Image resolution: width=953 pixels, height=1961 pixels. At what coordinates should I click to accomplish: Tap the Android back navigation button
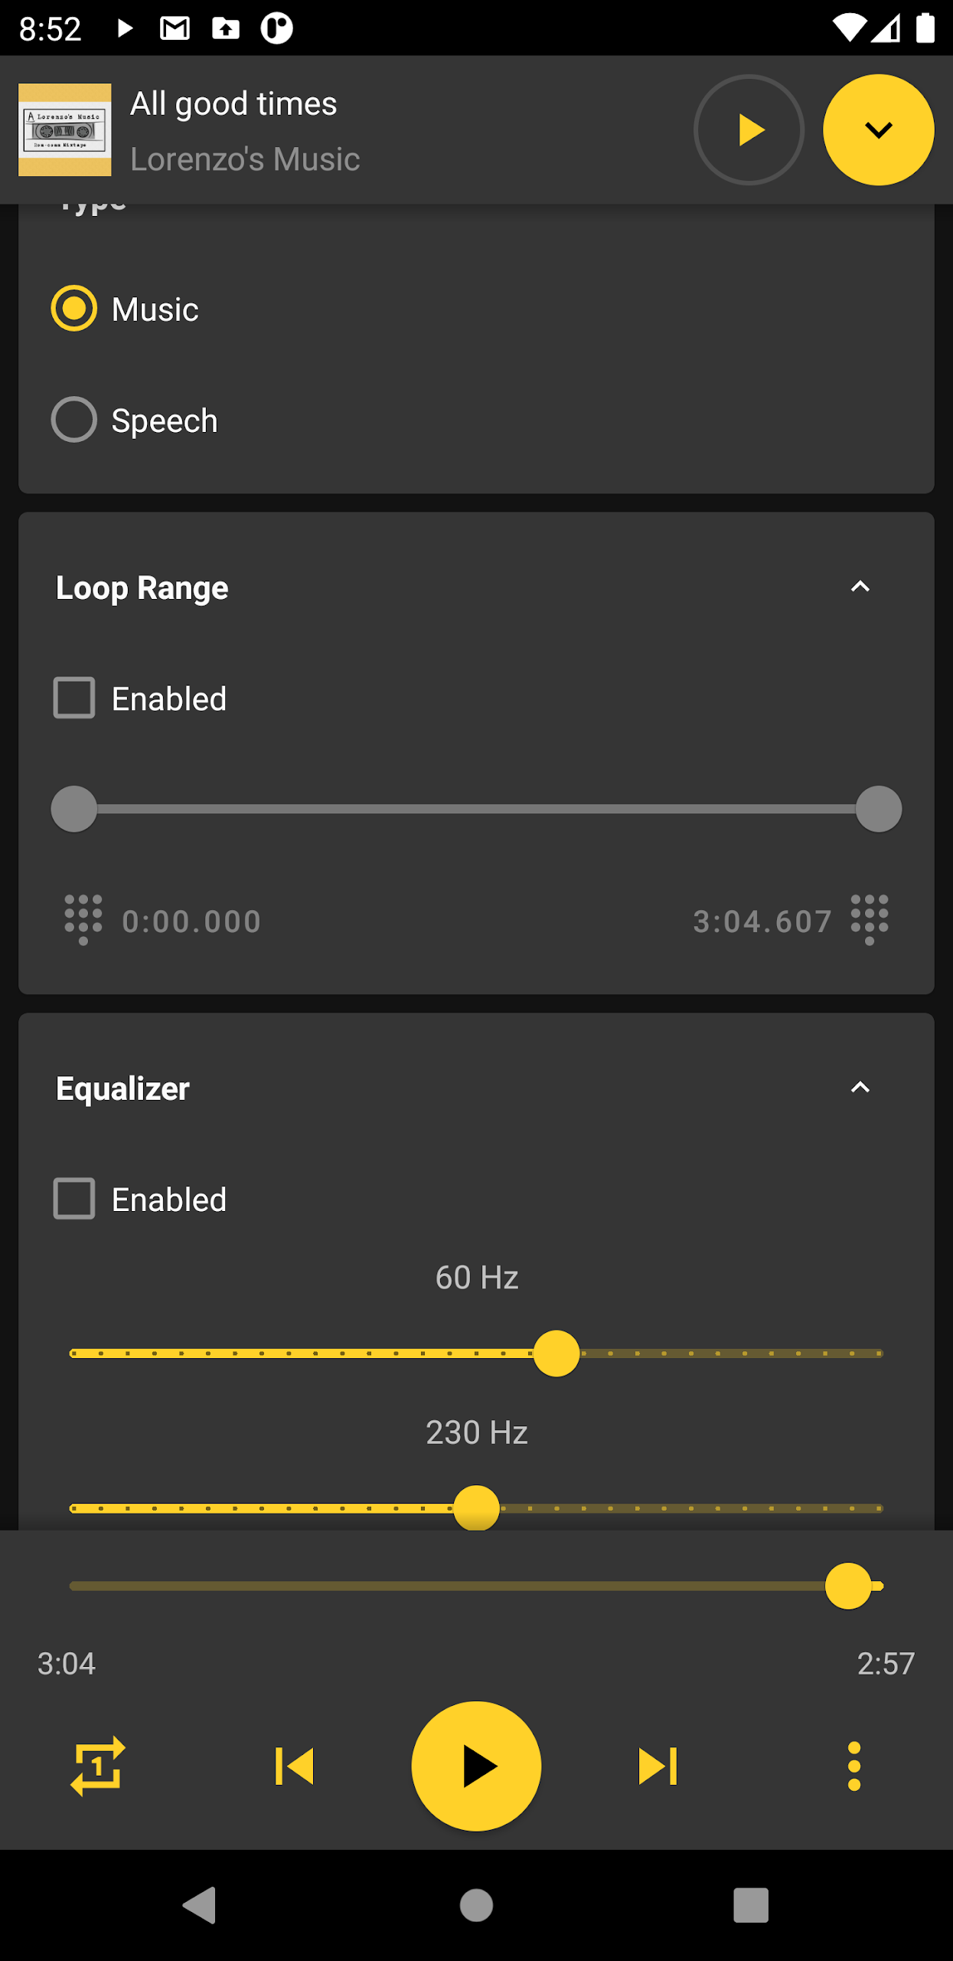click(x=201, y=1904)
